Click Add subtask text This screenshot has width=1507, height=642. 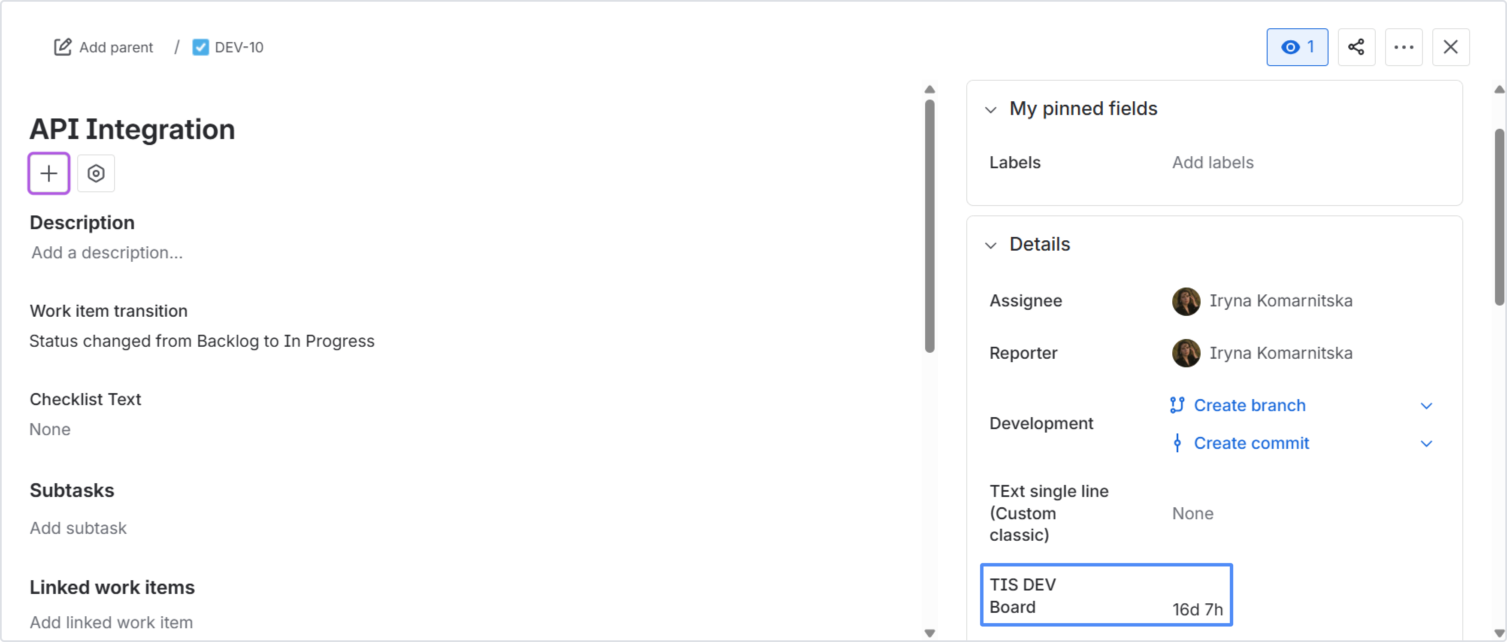[x=78, y=528]
